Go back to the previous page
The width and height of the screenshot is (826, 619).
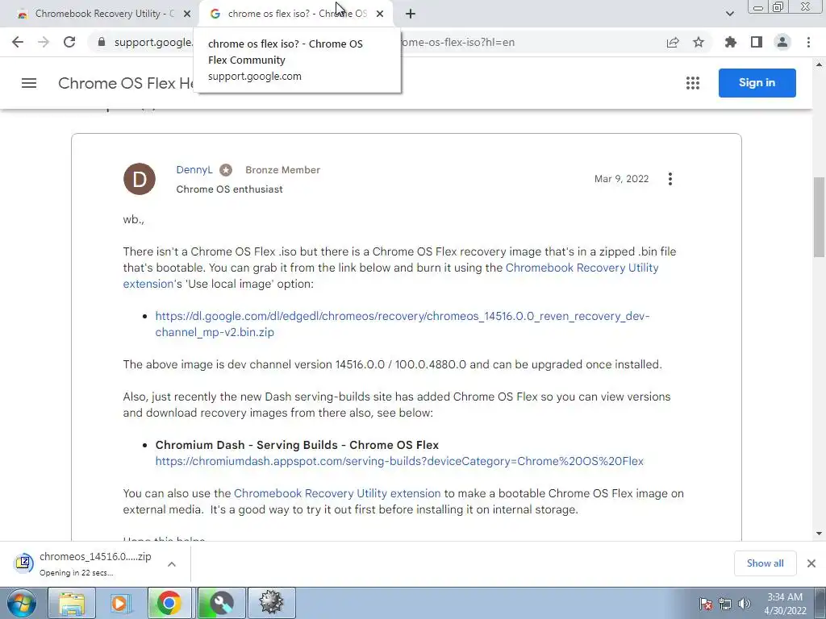click(x=18, y=42)
